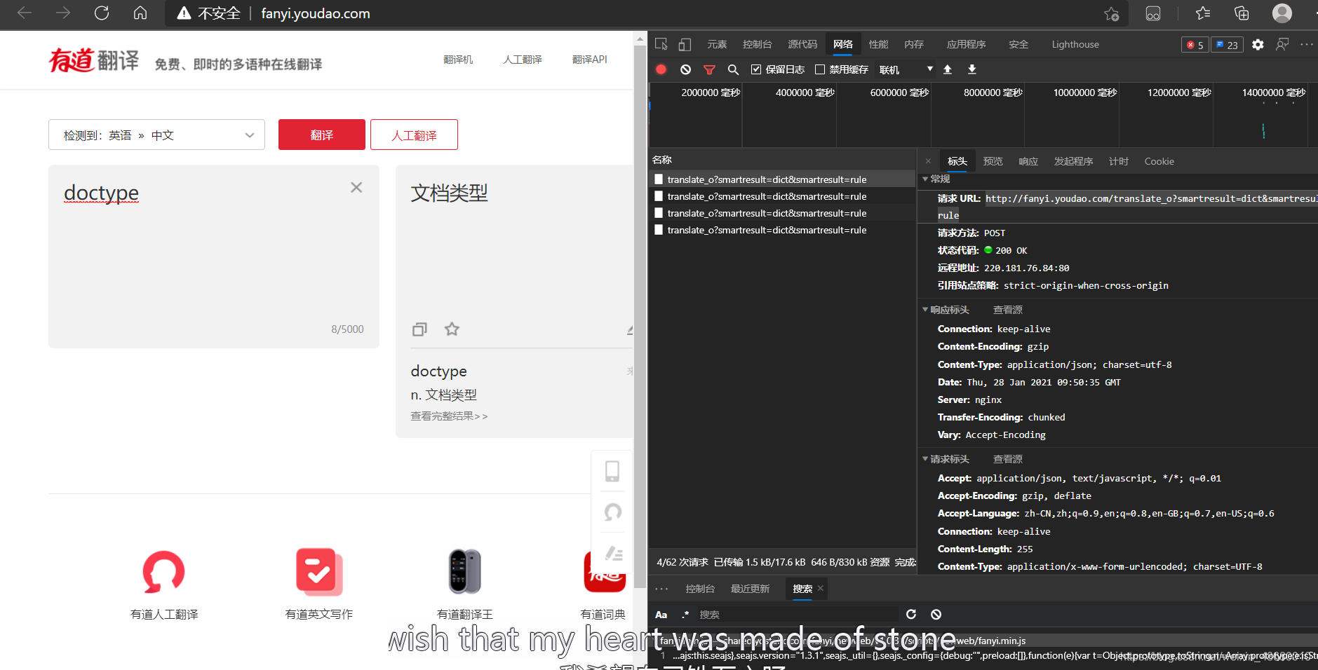Screen dimensions: 1318x670
Task: Click 查看完整结果>> link
Action: pyautogui.click(x=449, y=416)
